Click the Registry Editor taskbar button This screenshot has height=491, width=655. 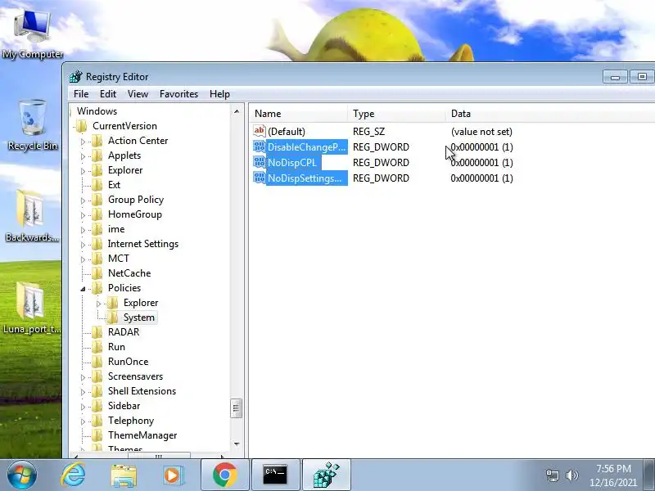[x=326, y=475]
